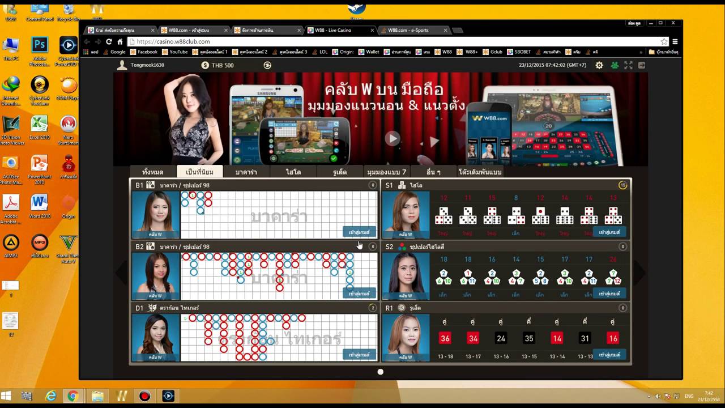The width and height of the screenshot is (725, 408).
Task: Expand the bookmarks overflow chevron
Action: 641,52
